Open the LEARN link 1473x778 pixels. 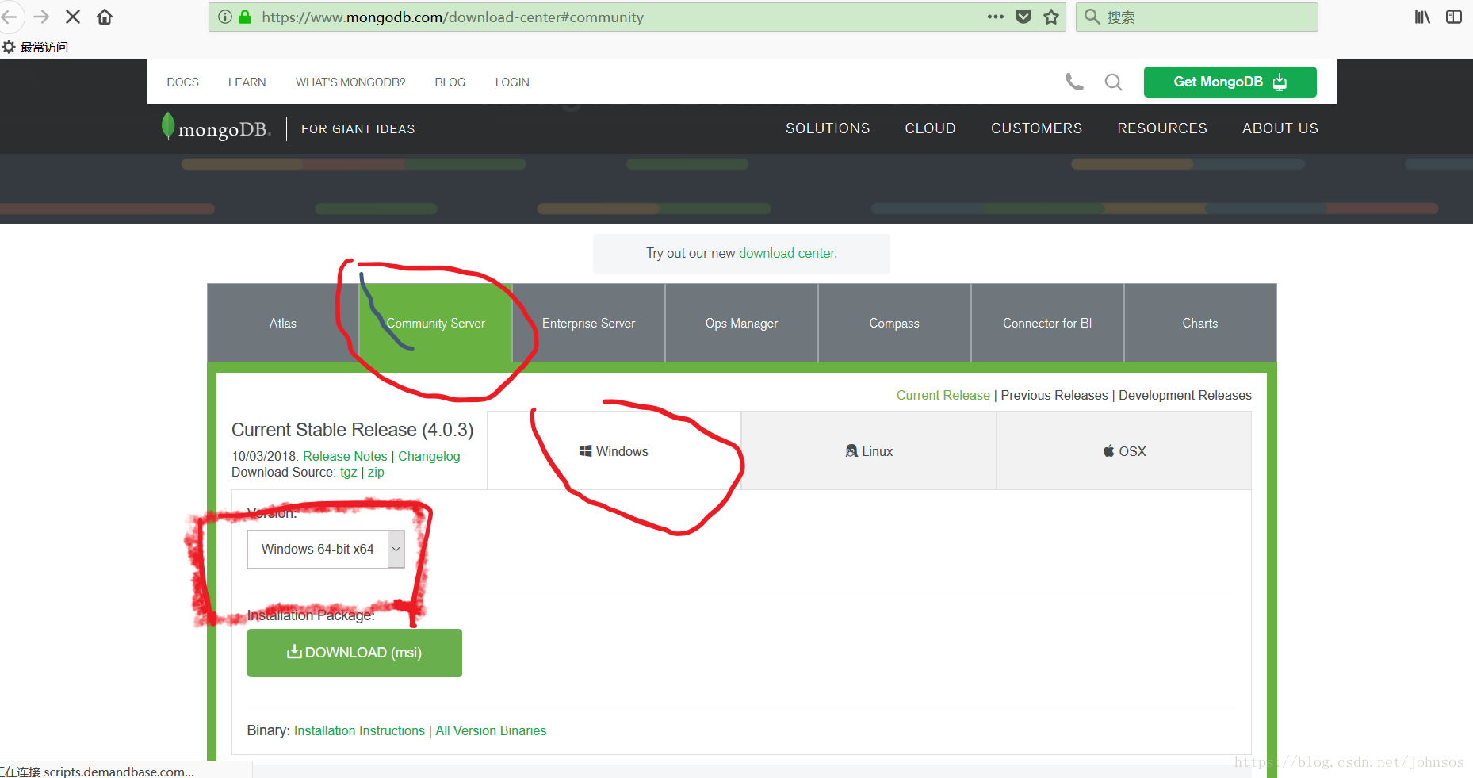point(247,82)
